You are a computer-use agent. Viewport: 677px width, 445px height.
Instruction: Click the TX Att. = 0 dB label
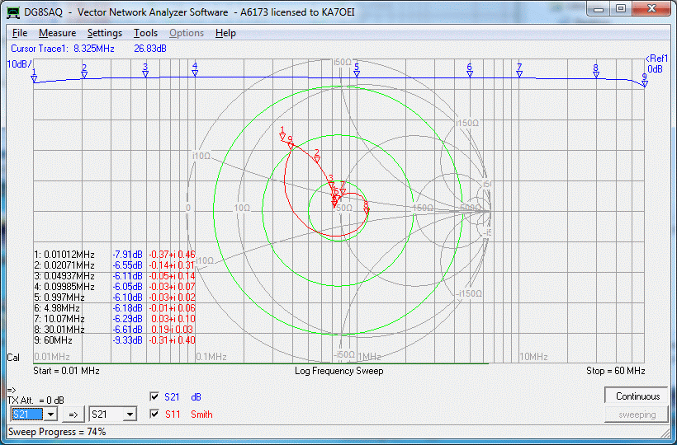click(x=36, y=400)
